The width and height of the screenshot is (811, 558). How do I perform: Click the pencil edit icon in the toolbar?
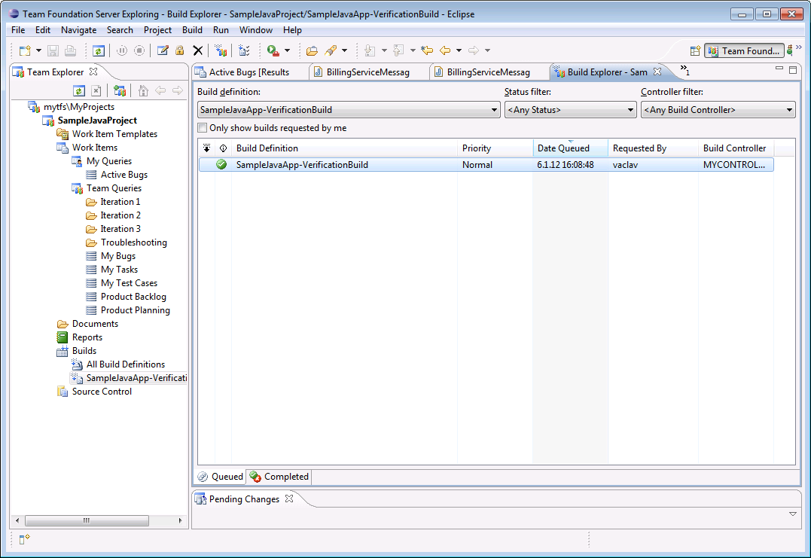point(162,50)
